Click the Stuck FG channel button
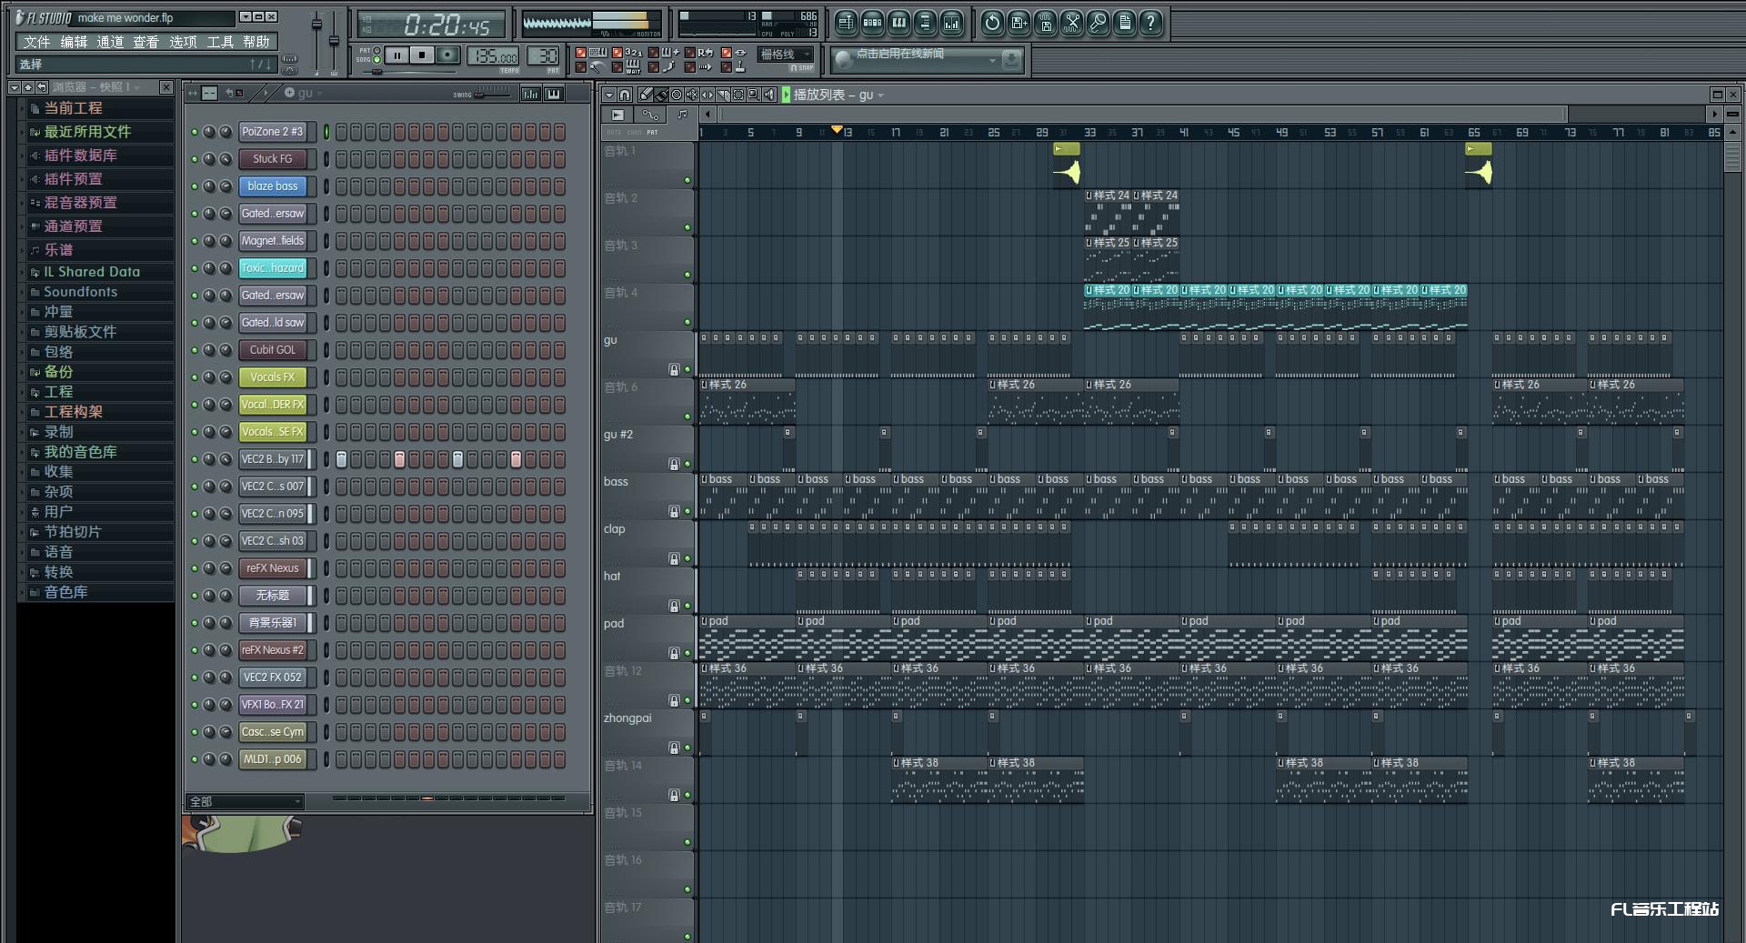 (273, 159)
